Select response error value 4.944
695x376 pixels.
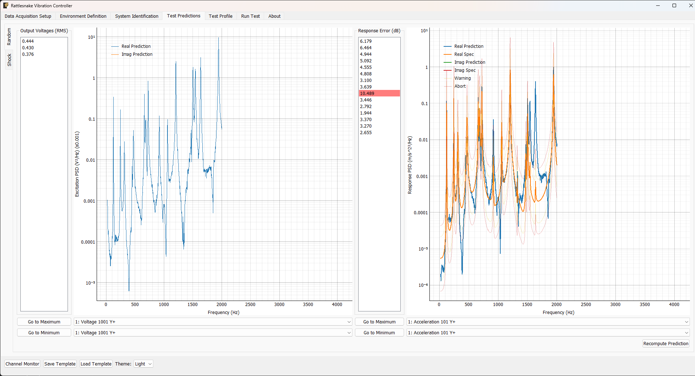pyautogui.click(x=379, y=54)
